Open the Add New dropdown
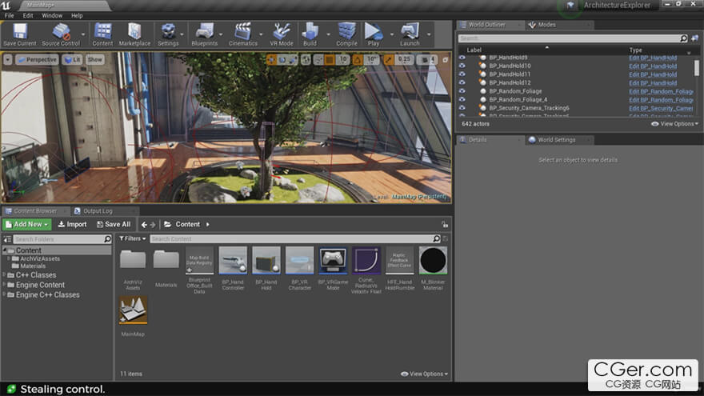The image size is (704, 396). coord(27,225)
